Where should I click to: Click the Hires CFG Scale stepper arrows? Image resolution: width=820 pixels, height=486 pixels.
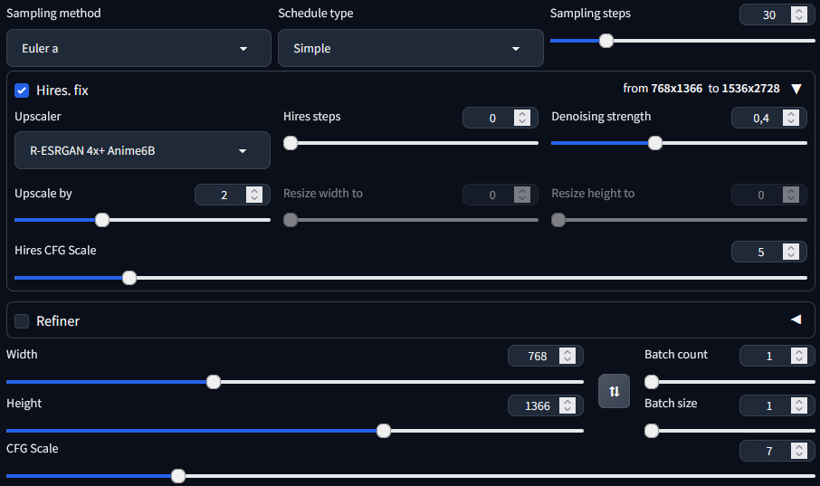point(791,252)
